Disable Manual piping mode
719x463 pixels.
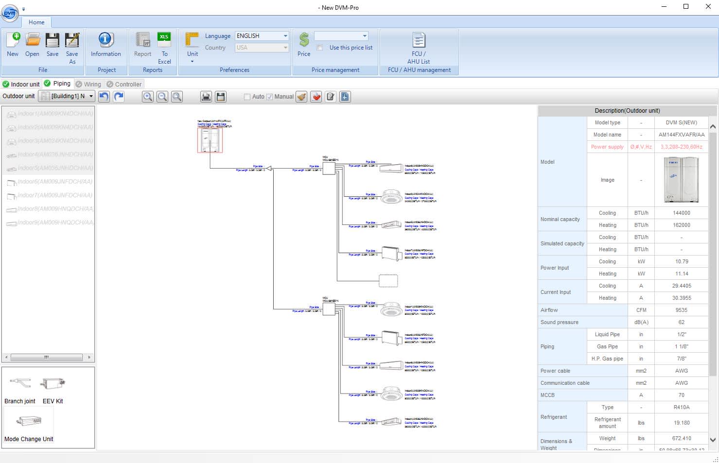[269, 97]
